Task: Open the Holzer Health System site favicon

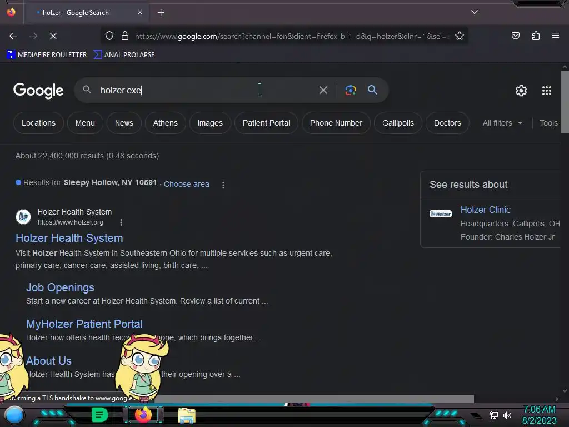Action: click(x=23, y=217)
